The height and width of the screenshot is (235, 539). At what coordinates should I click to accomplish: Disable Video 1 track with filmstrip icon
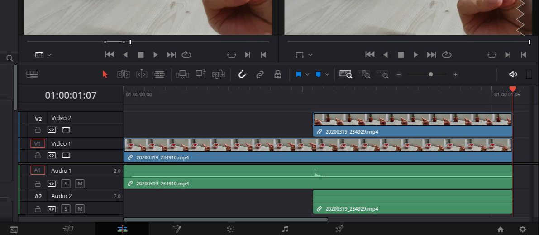point(66,156)
